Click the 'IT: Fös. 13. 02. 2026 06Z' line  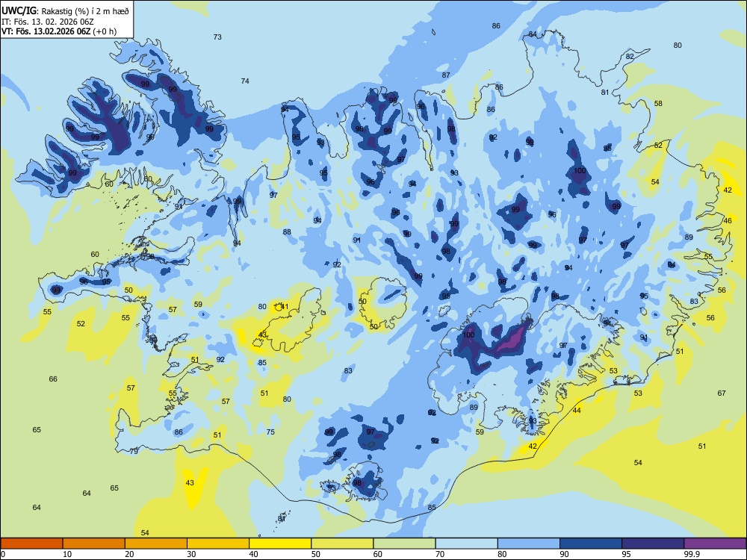[x=47, y=22]
